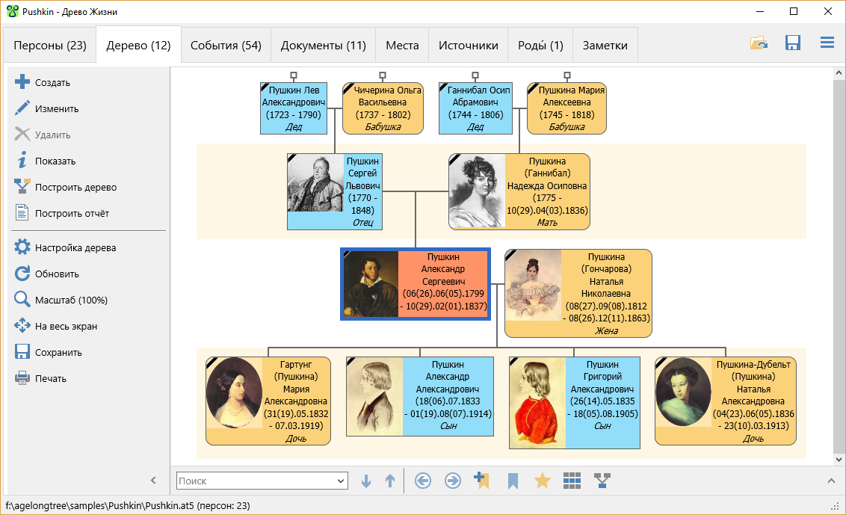This screenshot has height=515, width=846.
Task: Collapse the left sidebar with chevron
Action: [x=153, y=481]
